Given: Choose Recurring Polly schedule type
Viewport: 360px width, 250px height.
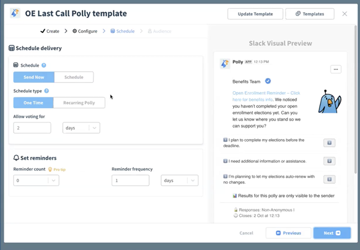Looking at the screenshot, I should 79,103.
